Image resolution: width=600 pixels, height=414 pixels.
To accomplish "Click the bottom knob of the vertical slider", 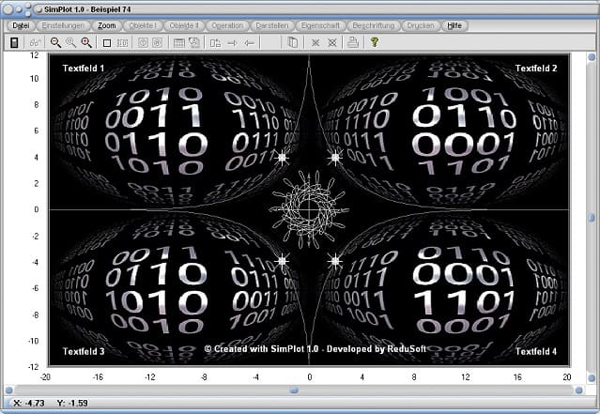I will 592,377.
